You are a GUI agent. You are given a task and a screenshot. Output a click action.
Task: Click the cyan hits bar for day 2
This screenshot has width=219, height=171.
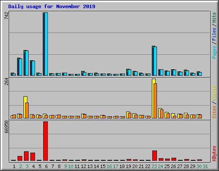click(21, 67)
